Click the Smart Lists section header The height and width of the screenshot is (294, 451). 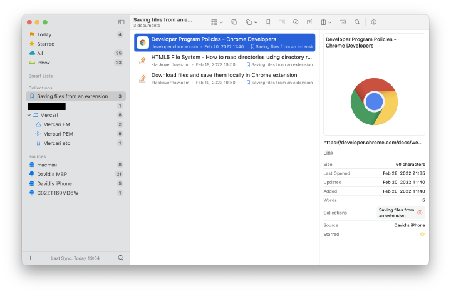(41, 76)
